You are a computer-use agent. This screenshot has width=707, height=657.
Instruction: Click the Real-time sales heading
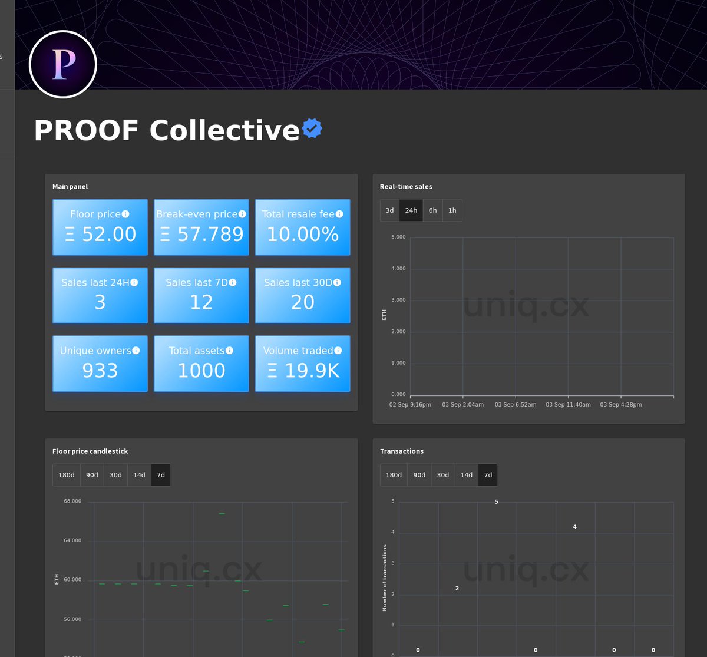click(406, 187)
